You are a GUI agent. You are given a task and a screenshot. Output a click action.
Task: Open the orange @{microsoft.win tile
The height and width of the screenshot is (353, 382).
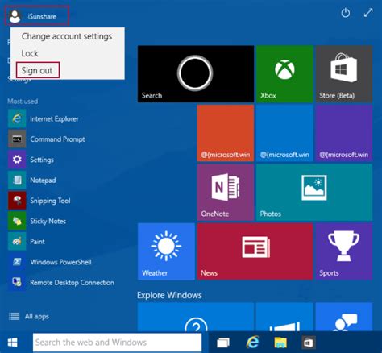pyautogui.click(x=226, y=133)
